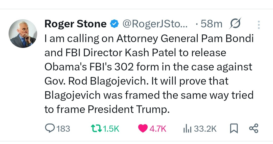Open the three-dot more options menu

[258, 25]
